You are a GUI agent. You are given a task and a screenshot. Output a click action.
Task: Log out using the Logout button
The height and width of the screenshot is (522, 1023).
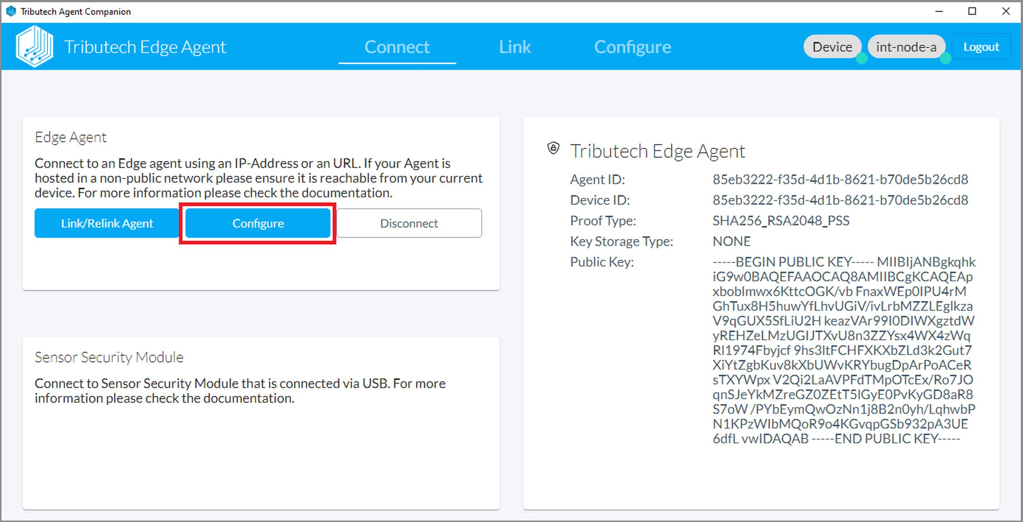[x=981, y=47]
